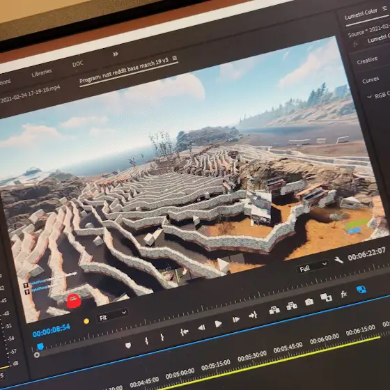Click the Mark Out bracket icon
Image resolution: width=390 pixels, height=390 pixels.
coord(162,337)
